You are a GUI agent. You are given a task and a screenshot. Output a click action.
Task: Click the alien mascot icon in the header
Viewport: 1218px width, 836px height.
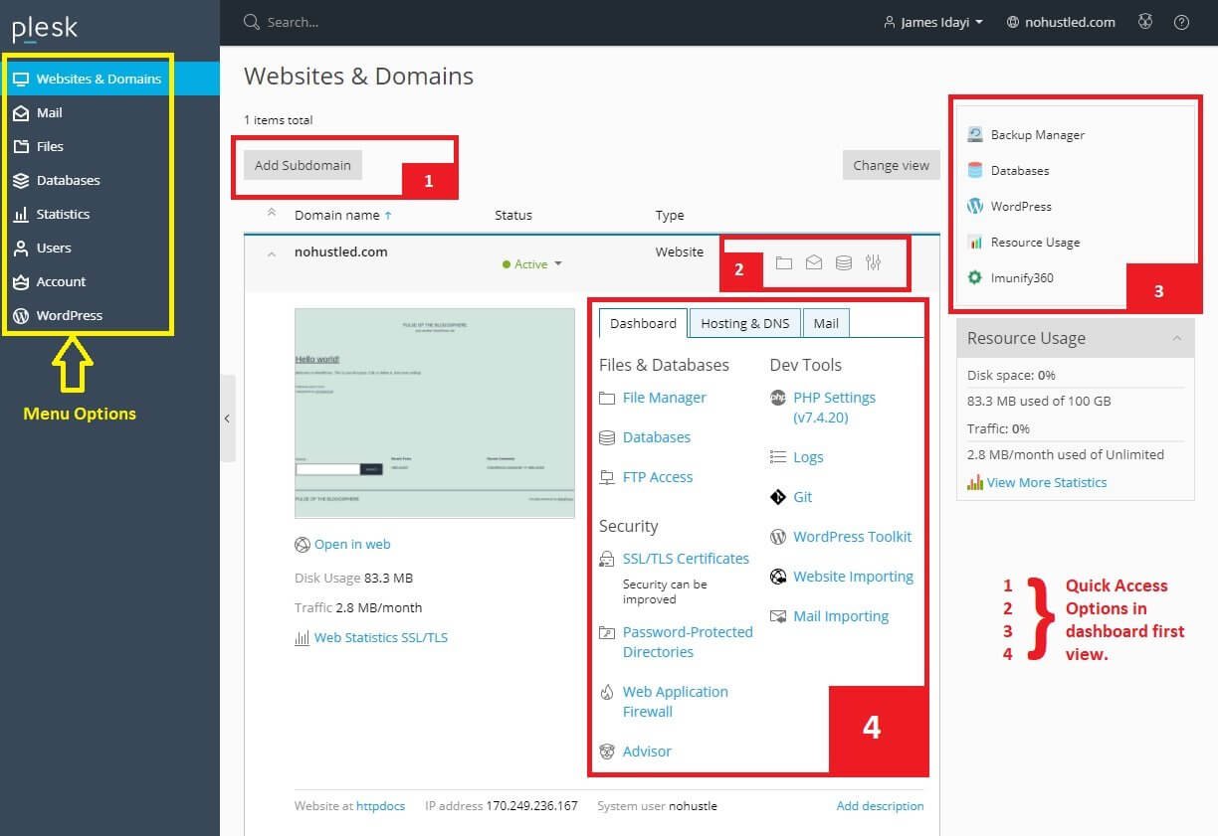point(1145,22)
